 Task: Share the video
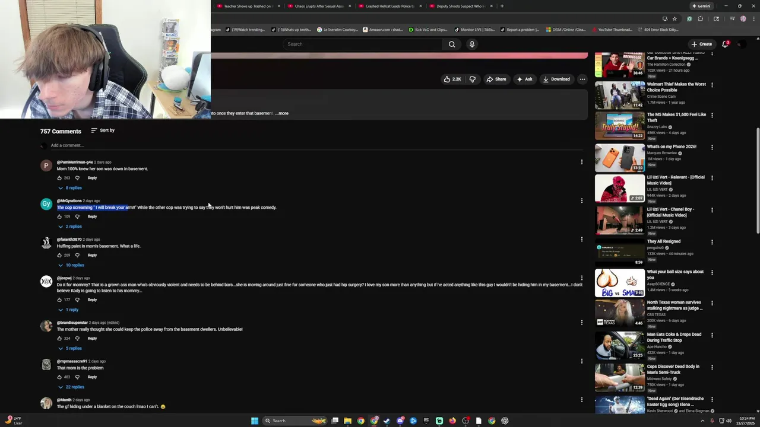pos(496,79)
